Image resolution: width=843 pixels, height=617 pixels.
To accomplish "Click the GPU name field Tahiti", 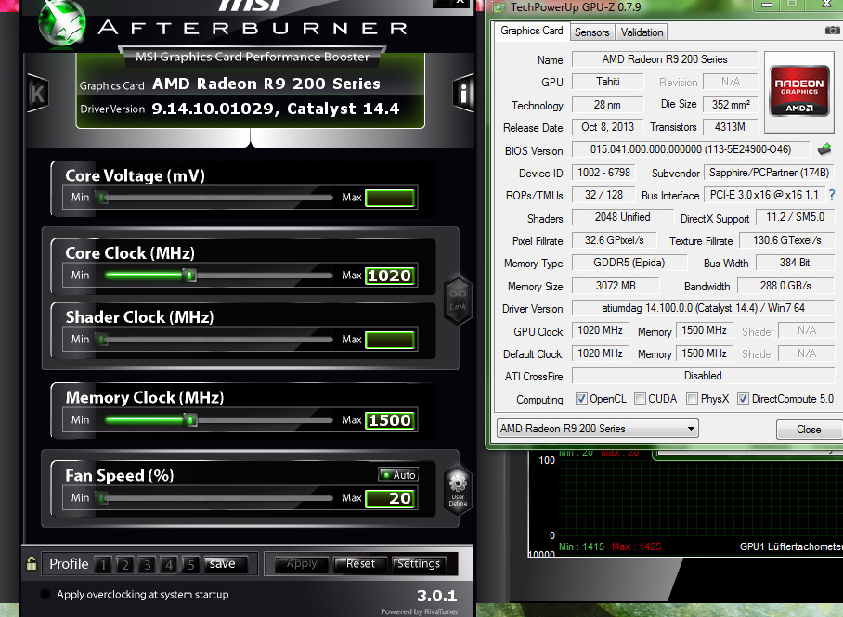I will [x=607, y=82].
